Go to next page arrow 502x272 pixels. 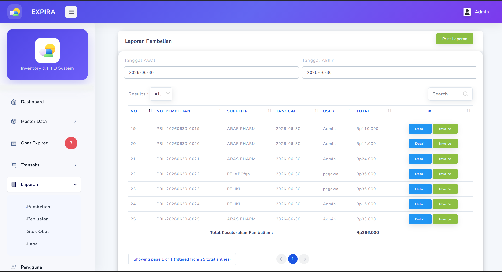[x=304, y=259]
